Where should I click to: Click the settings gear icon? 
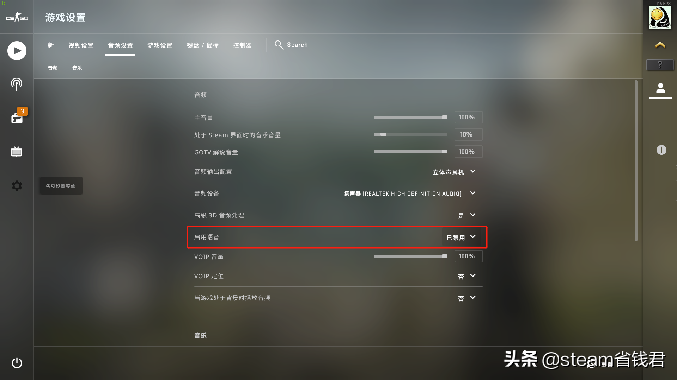(x=17, y=185)
